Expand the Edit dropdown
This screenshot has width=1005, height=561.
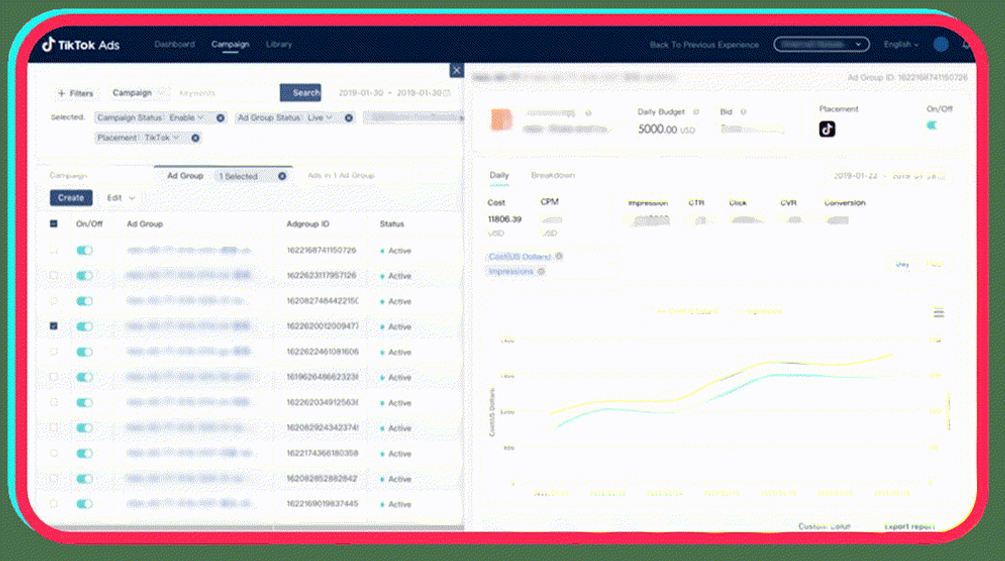pyautogui.click(x=120, y=198)
